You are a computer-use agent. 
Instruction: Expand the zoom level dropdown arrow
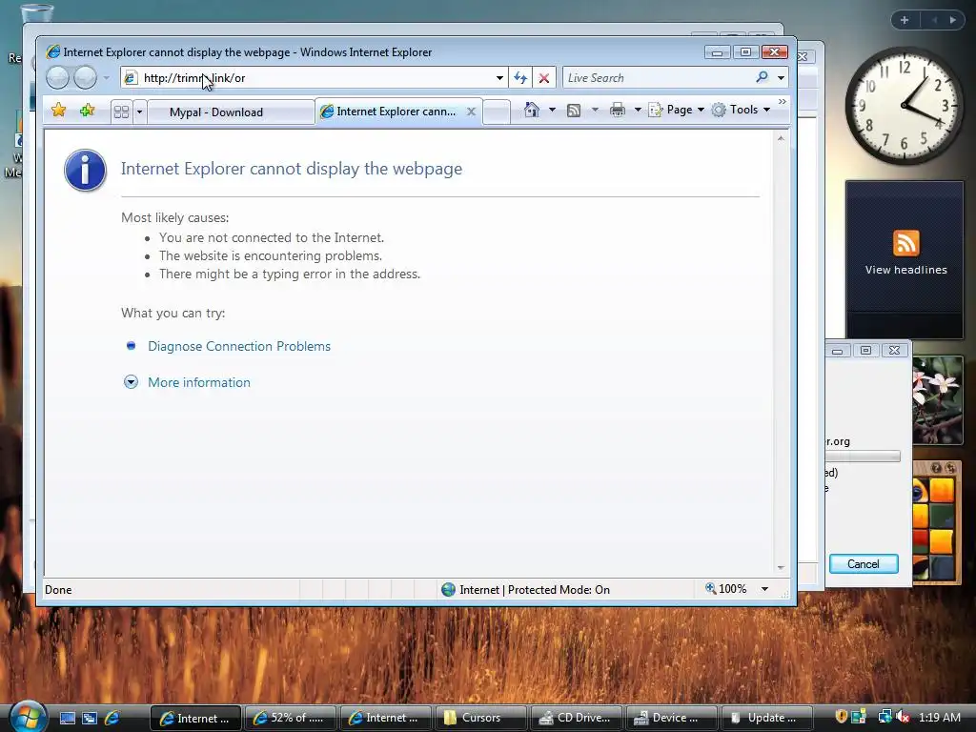765,589
